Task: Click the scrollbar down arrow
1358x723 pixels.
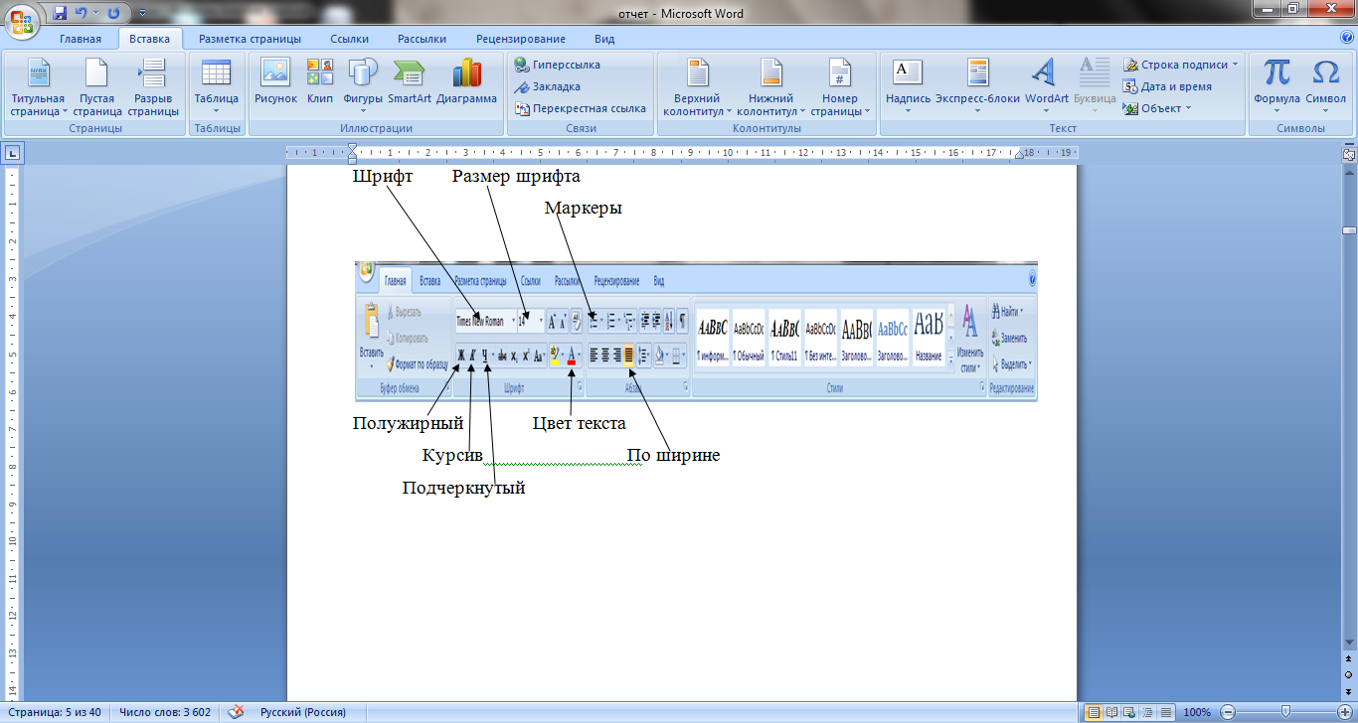Action: (x=1349, y=645)
